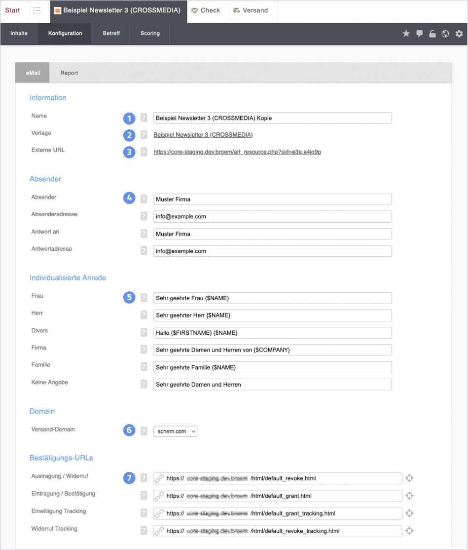Click target picker icon for Austragung / Widerruf
Image resolution: width=468 pixels, height=550 pixels.
coord(409,478)
